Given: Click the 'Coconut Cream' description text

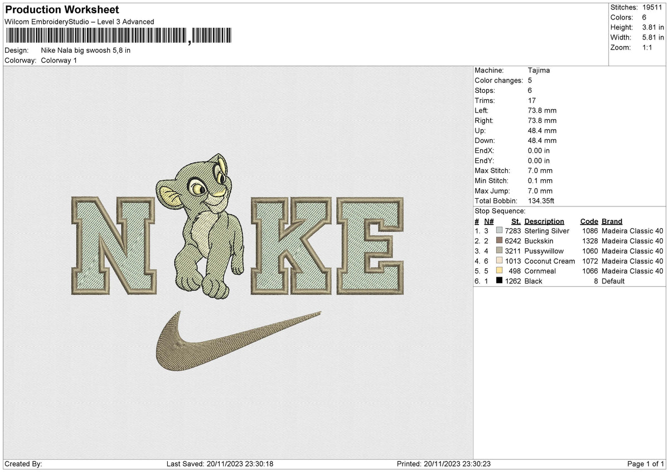Looking at the screenshot, I should 550,260.
